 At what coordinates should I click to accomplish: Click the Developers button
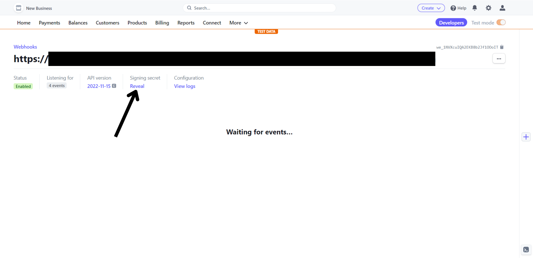(451, 23)
